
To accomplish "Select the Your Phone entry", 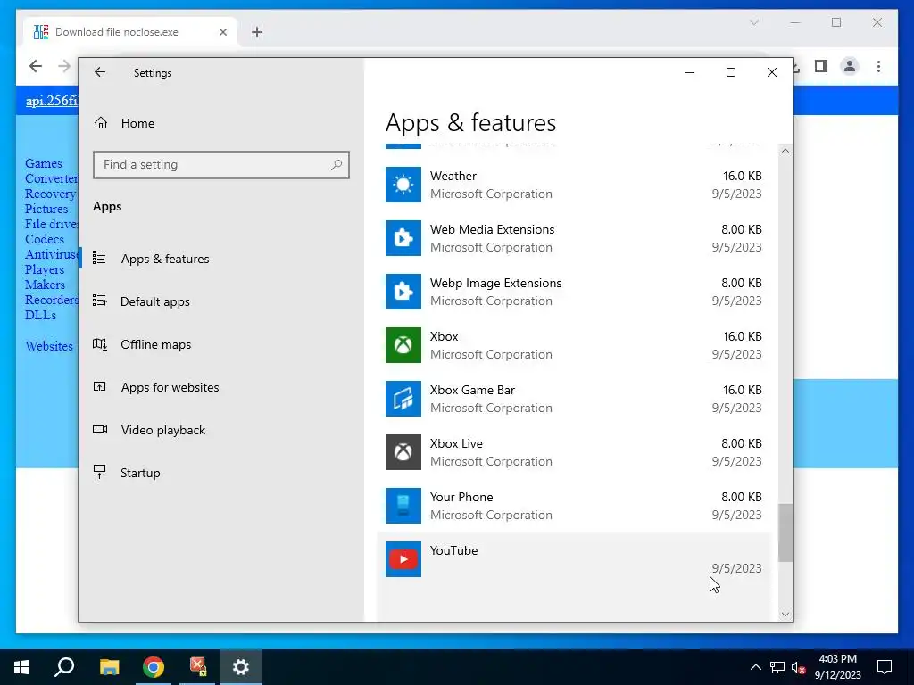I will pos(575,507).
